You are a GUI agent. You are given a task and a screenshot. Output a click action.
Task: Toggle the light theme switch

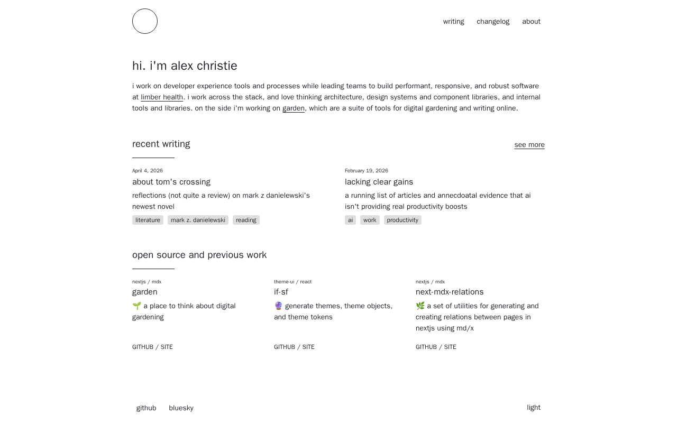point(533,408)
